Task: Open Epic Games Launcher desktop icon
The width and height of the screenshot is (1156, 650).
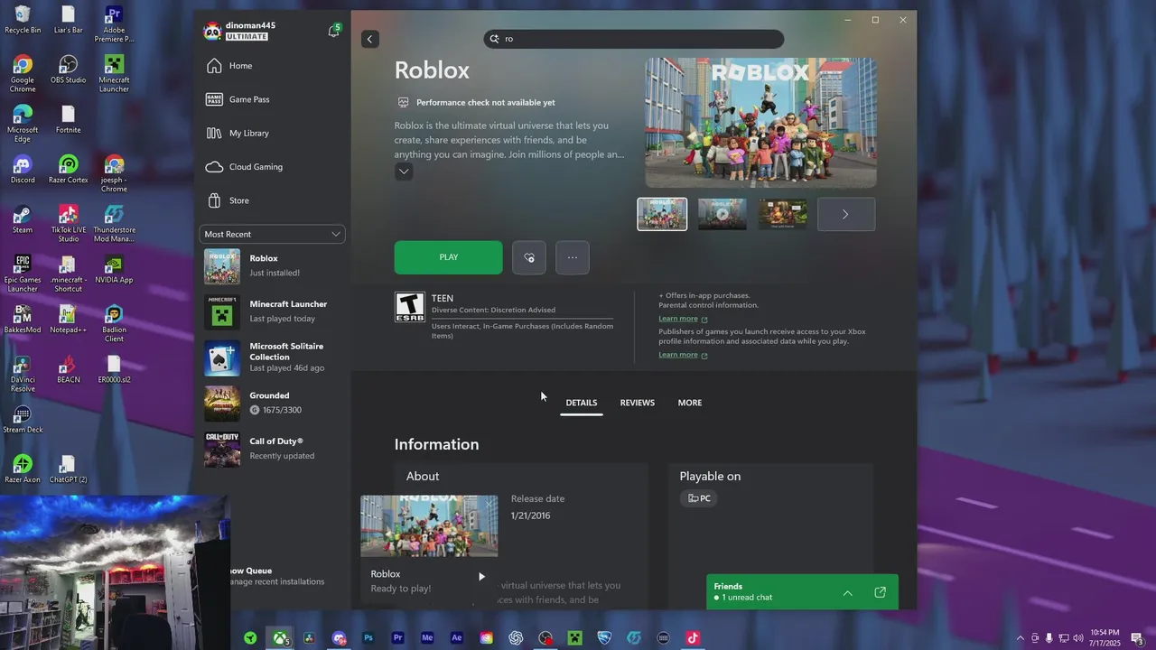Action: coord(23,274)
